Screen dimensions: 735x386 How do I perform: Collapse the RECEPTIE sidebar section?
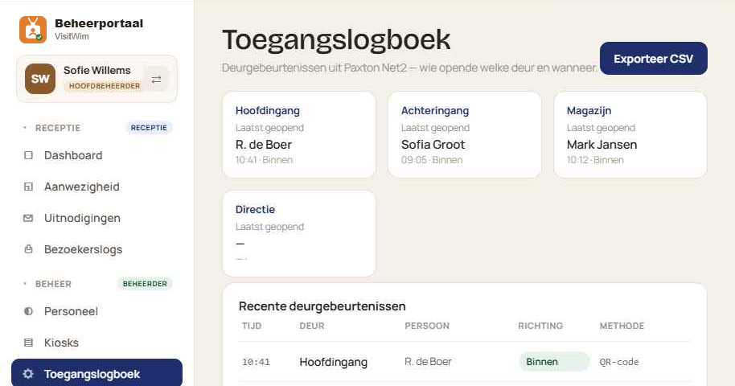point(25,128)
